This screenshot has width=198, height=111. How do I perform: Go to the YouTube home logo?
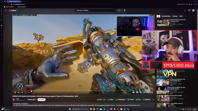12,10
